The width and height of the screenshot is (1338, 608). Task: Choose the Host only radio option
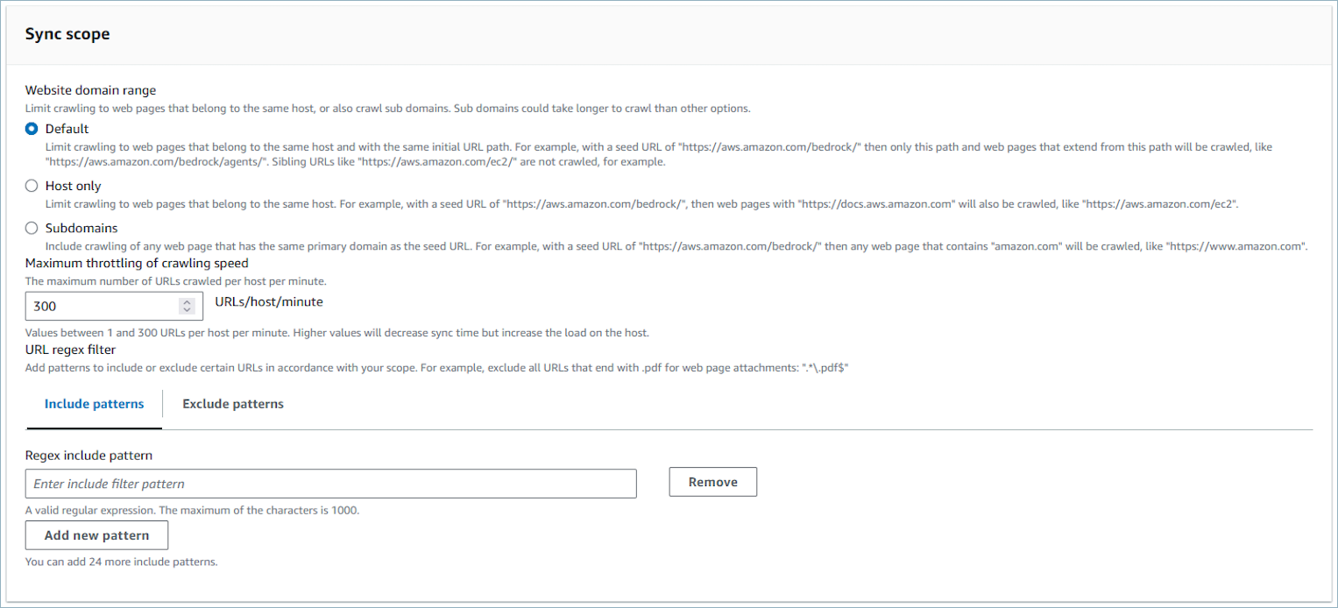[32, 186]
